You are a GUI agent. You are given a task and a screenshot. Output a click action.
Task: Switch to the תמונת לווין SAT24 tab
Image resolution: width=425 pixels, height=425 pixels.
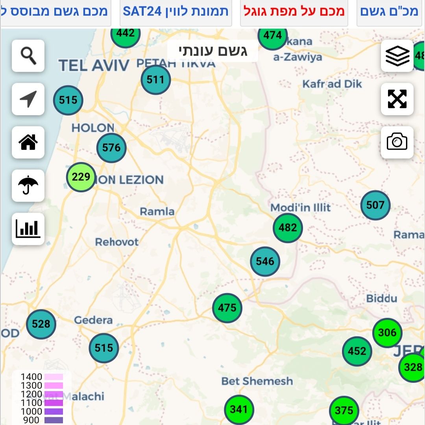[176, 11]
